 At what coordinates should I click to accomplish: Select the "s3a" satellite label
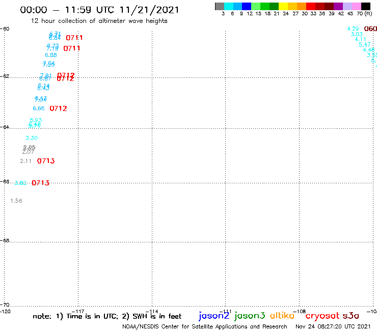click(351, 316)
